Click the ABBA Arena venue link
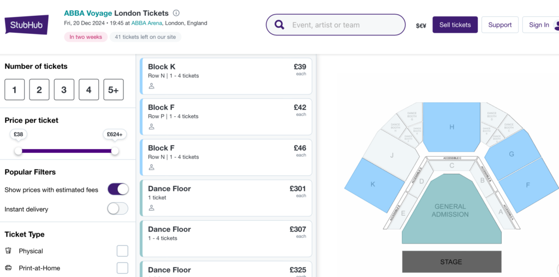Viewport: 559px width, 277px height. (x=146, y=23)
